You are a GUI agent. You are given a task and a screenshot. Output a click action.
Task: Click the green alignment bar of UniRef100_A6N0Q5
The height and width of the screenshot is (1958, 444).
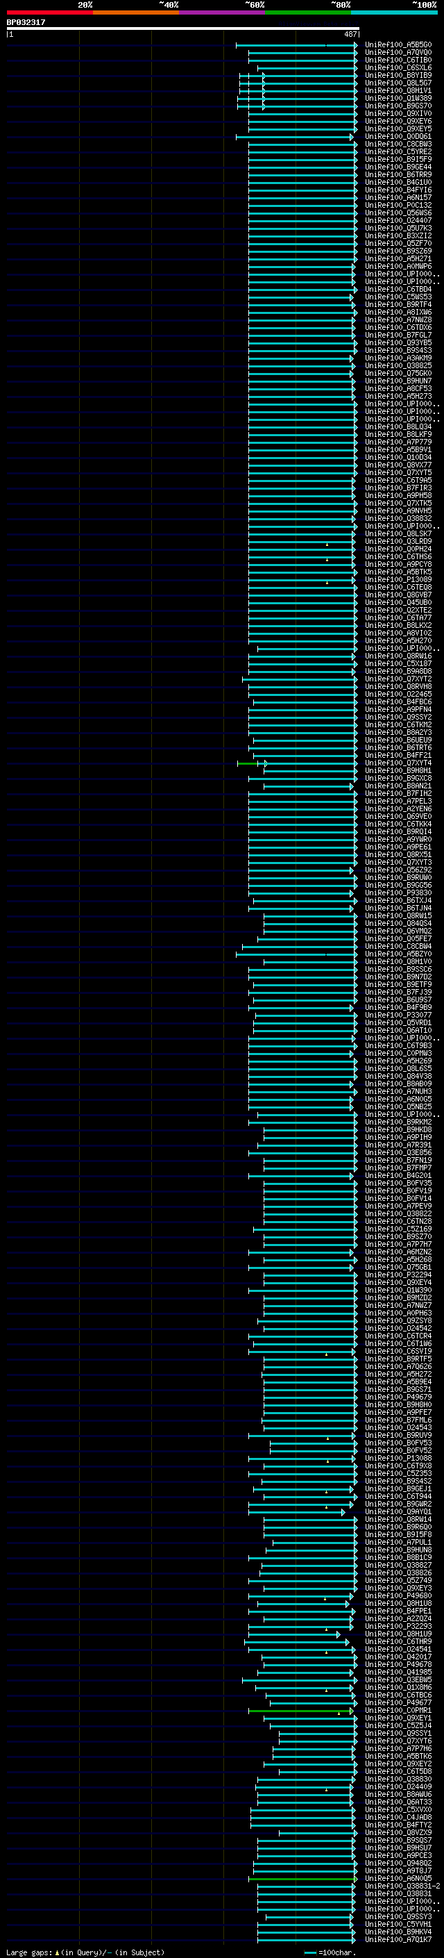[x=303, y=1879]
